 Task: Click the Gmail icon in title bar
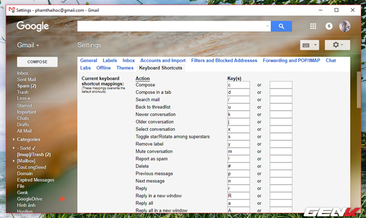point(11,10)
